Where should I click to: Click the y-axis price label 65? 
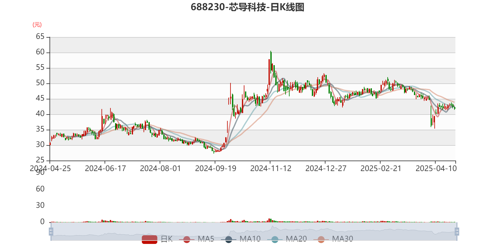tap(40, 37)
